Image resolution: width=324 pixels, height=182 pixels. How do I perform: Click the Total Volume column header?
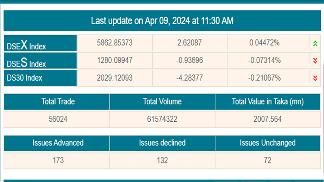162,102
